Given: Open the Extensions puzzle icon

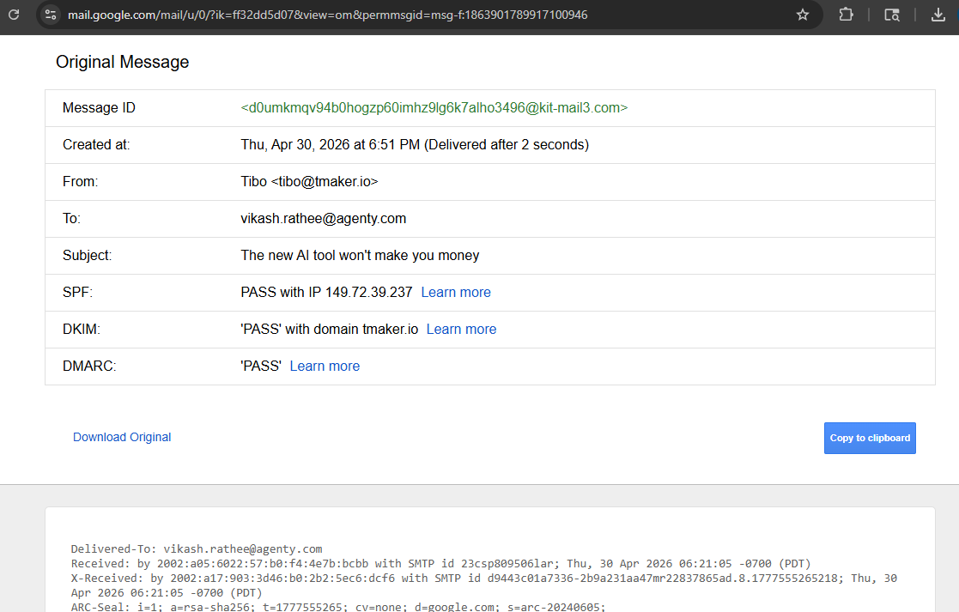Looking at the screenshot, I should (846, 15).
